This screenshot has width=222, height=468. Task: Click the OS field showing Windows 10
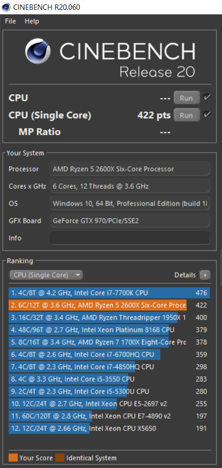130,204
